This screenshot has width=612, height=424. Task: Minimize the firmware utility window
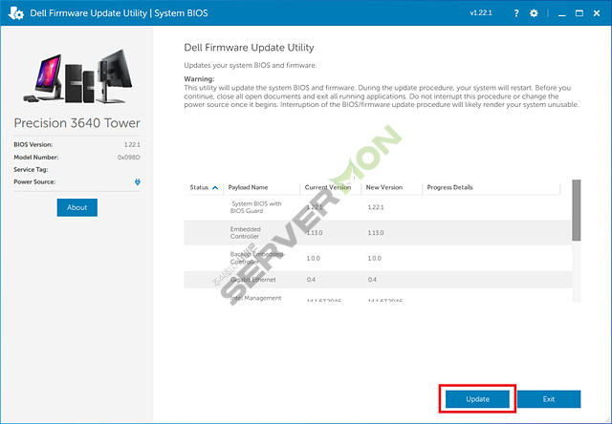coord(561,13)
